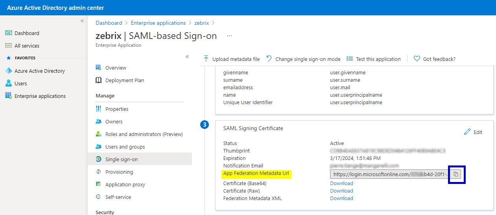Click the Owners people icon

(x=98, y=121)
